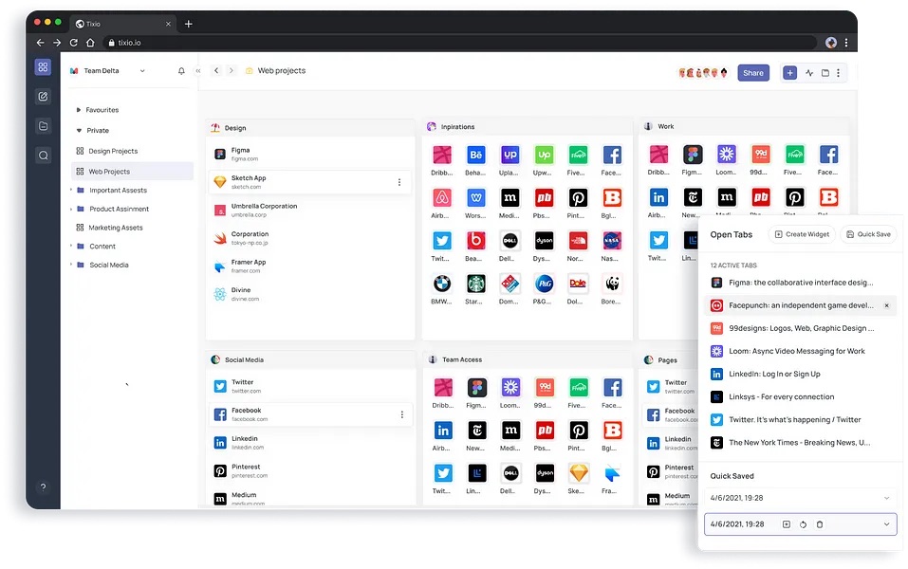This screenshot has width=908, height=569.
Task: Open the browser profile avatar
Action: pyautogui.click(x=830, y=43)
